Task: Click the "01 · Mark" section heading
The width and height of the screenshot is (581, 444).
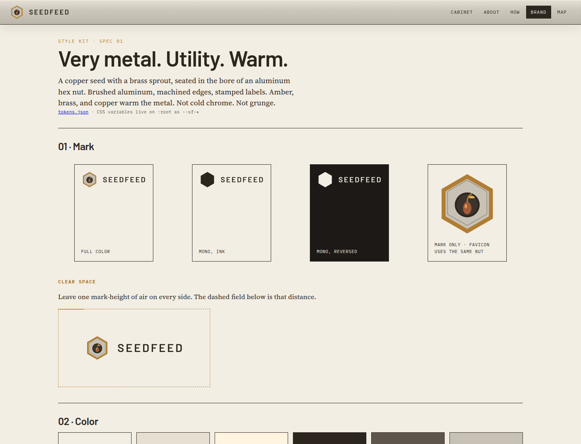Action: tap(76, 147)
